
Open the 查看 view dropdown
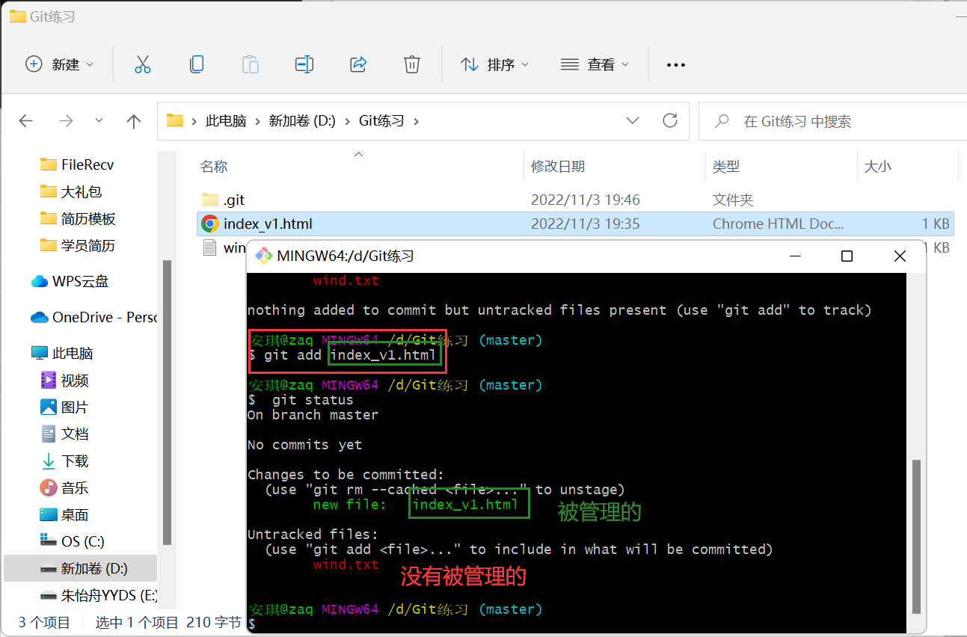[595, 64]
